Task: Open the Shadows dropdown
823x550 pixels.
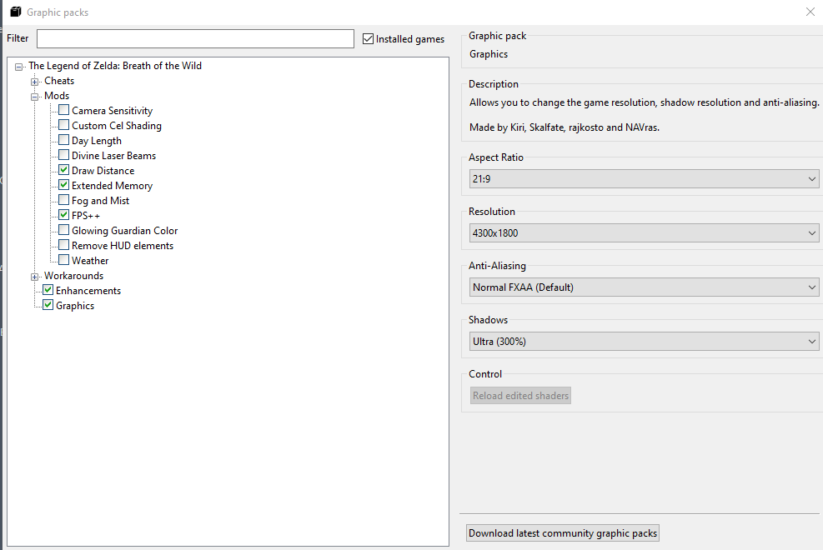Action: tap(644, 342)
